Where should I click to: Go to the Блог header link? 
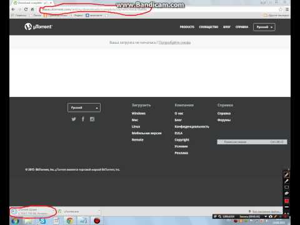pos(227,27)
